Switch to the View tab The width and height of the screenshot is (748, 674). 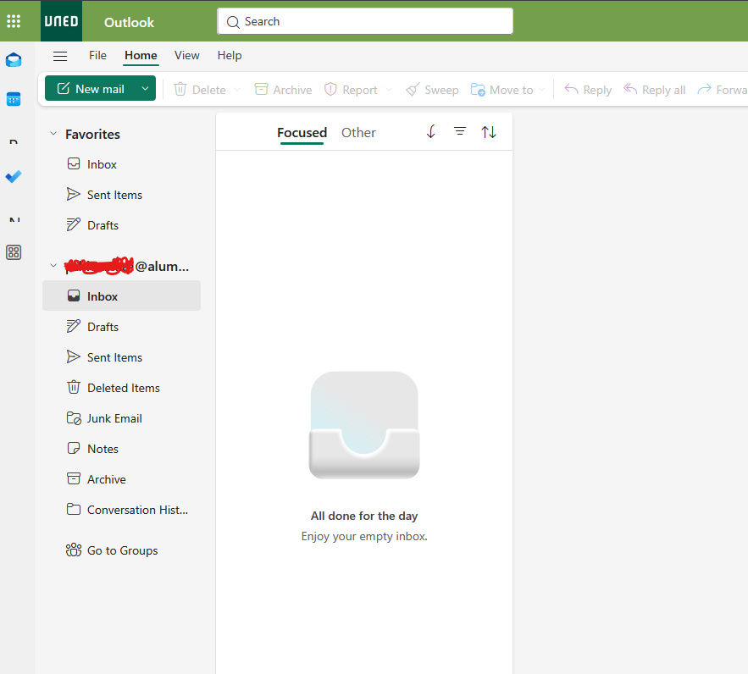[x=186, y=55]
